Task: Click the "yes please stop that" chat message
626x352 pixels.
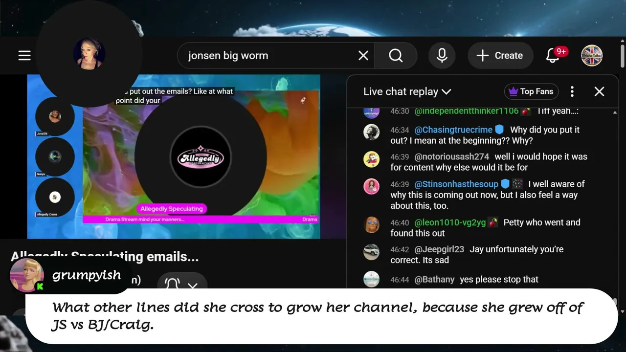Action: pyautogui.click(x=499, y=280)
